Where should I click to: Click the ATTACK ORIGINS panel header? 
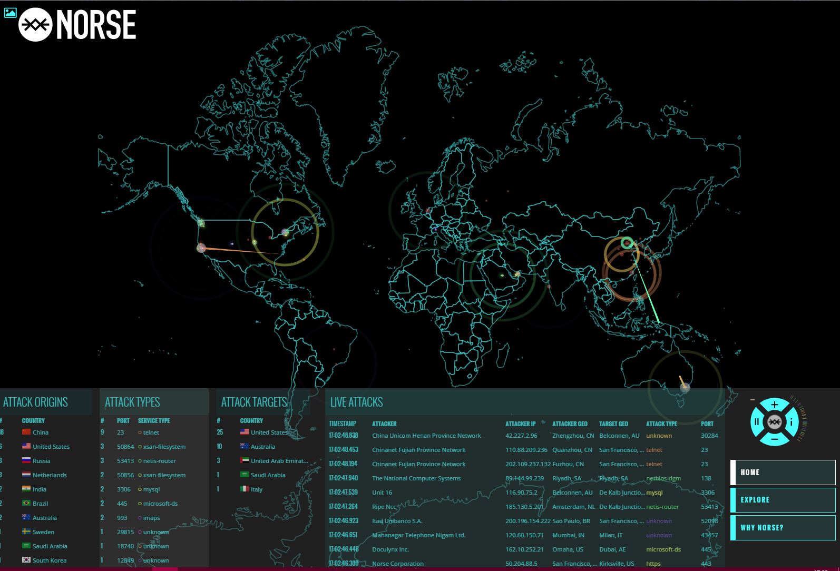tap(35, 402)
